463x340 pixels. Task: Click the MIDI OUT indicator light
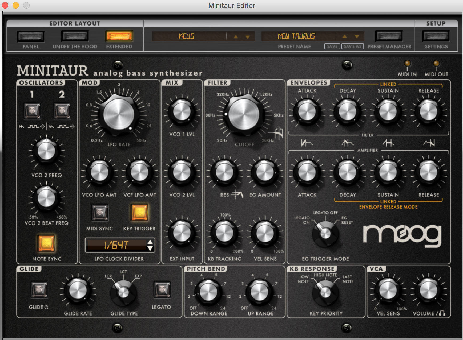(436, 64)
